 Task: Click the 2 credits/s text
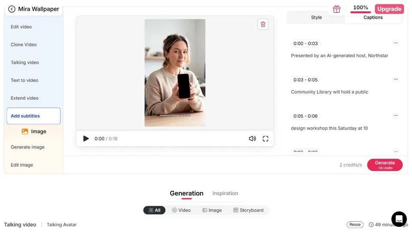click(351, 165)
